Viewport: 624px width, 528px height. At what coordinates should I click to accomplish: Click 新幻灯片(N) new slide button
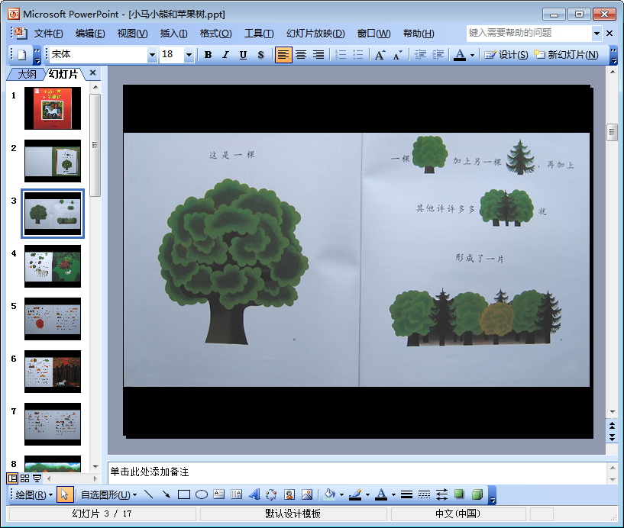[566, 55]
